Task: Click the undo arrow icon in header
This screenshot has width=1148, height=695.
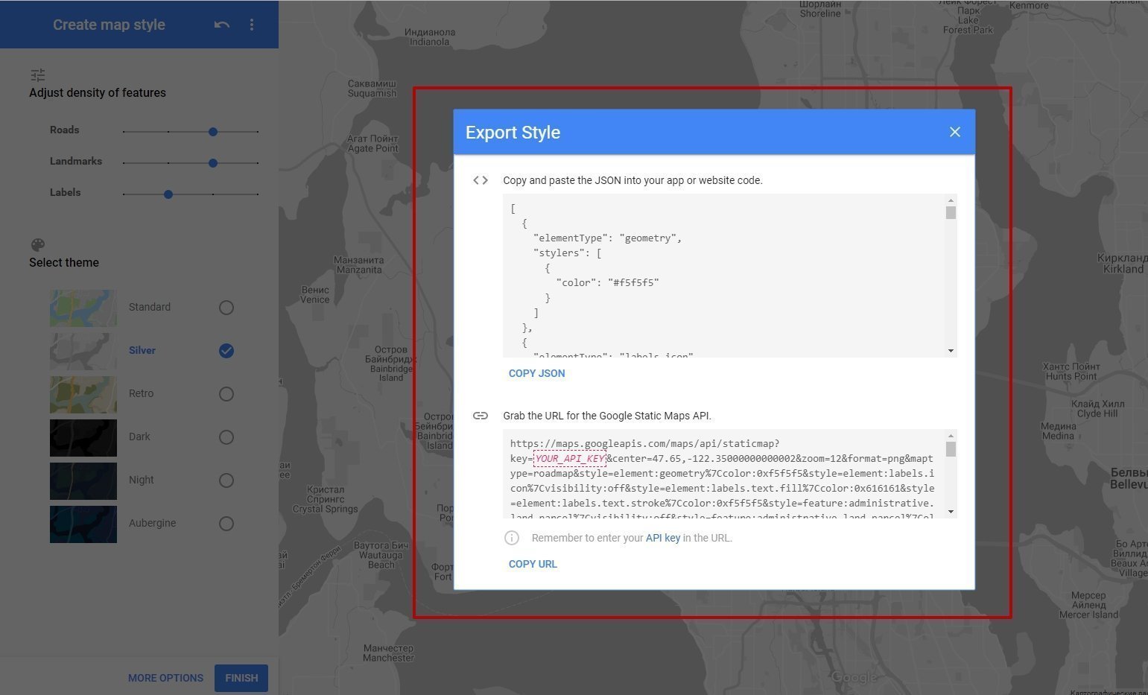Action: (221, 25)
